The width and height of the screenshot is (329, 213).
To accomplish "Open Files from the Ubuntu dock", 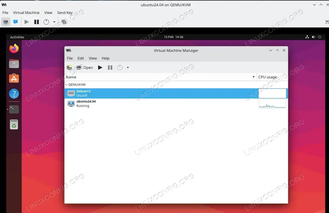I will [x=14, y=64].
